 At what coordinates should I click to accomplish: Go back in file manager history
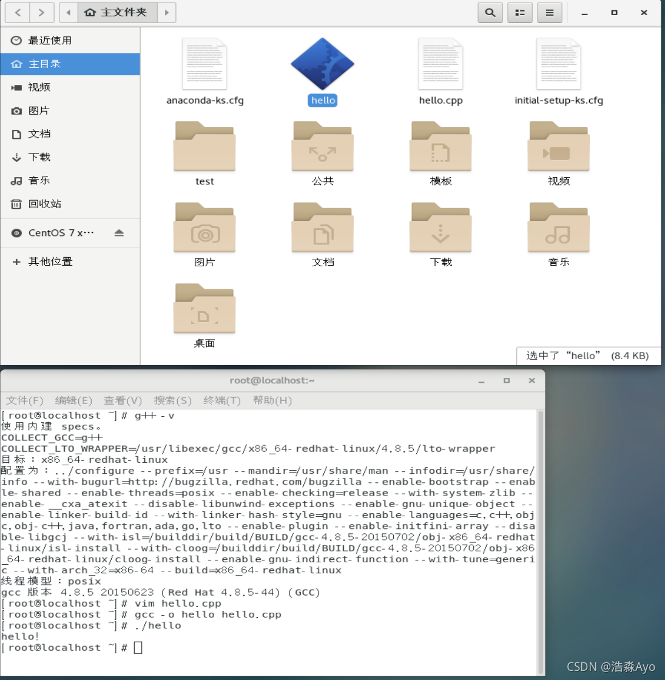(x=18, y=13)
